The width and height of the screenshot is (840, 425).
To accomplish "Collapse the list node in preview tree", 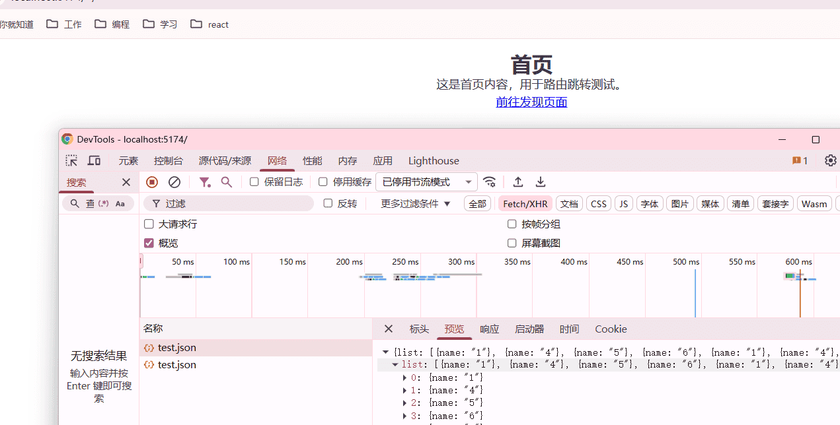I will point(395,364).
